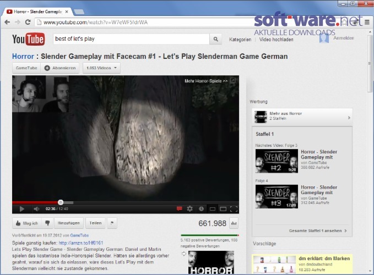This screenshot has width=374, height=275.
Task: Click the annotation popout icon in video corner
Action: [x=233, y=80]
